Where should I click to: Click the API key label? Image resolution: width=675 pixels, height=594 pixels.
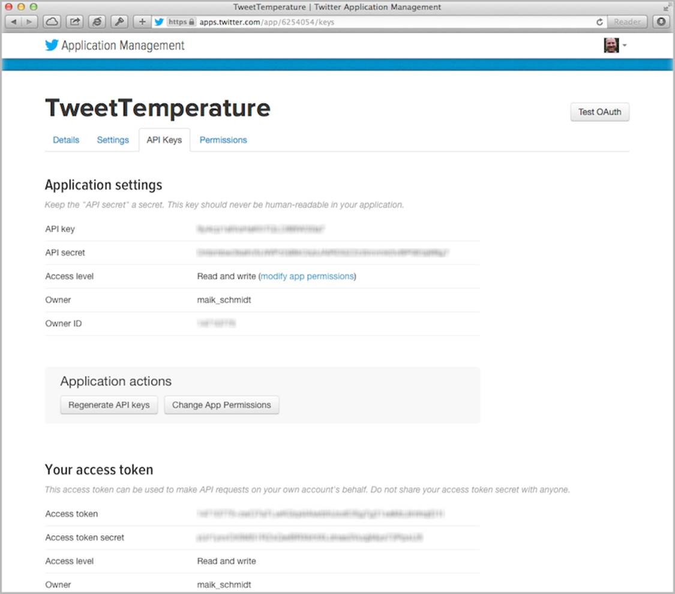click(60, 229)
